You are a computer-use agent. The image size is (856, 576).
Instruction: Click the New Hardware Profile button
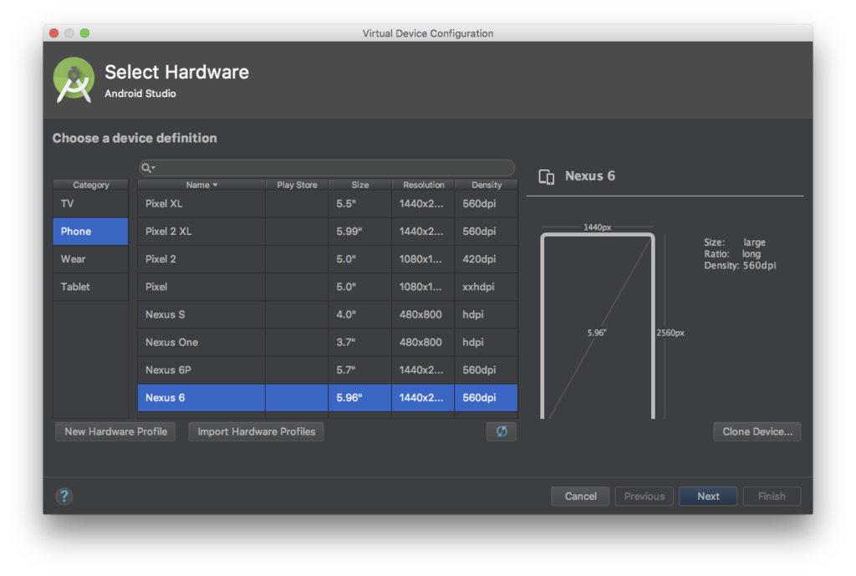pyautogui.click(x=115, y=431)
